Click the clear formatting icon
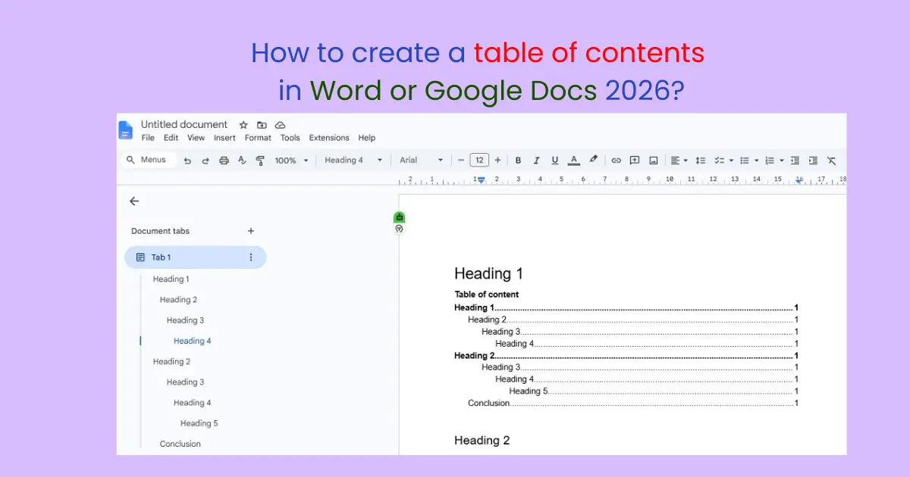The height and width of the screenshot is (477, 910). 831,161
